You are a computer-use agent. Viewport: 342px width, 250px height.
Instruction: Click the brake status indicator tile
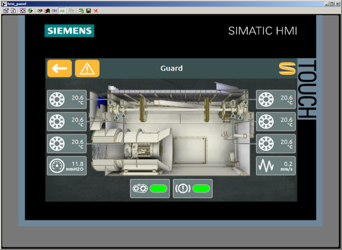(193, 189)
